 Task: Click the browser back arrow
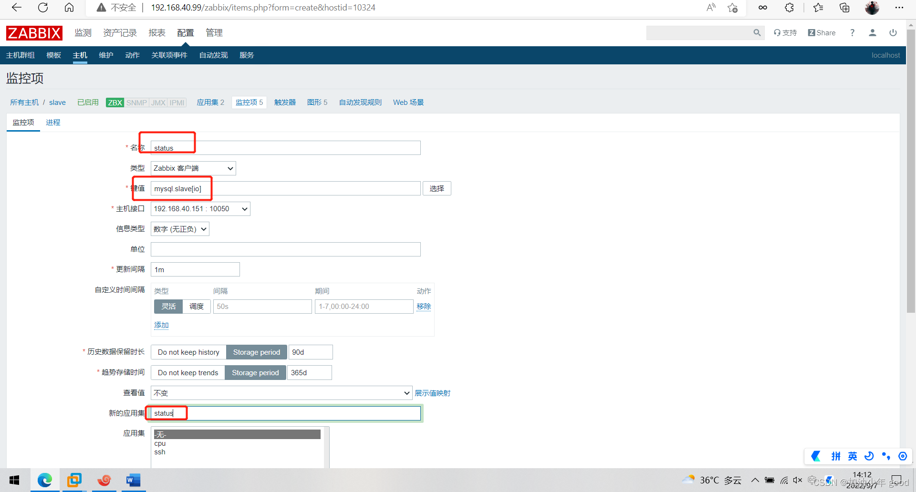point(17,8)
